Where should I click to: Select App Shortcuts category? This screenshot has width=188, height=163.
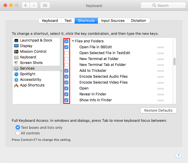pyautogui.click(x=36, y=85)
